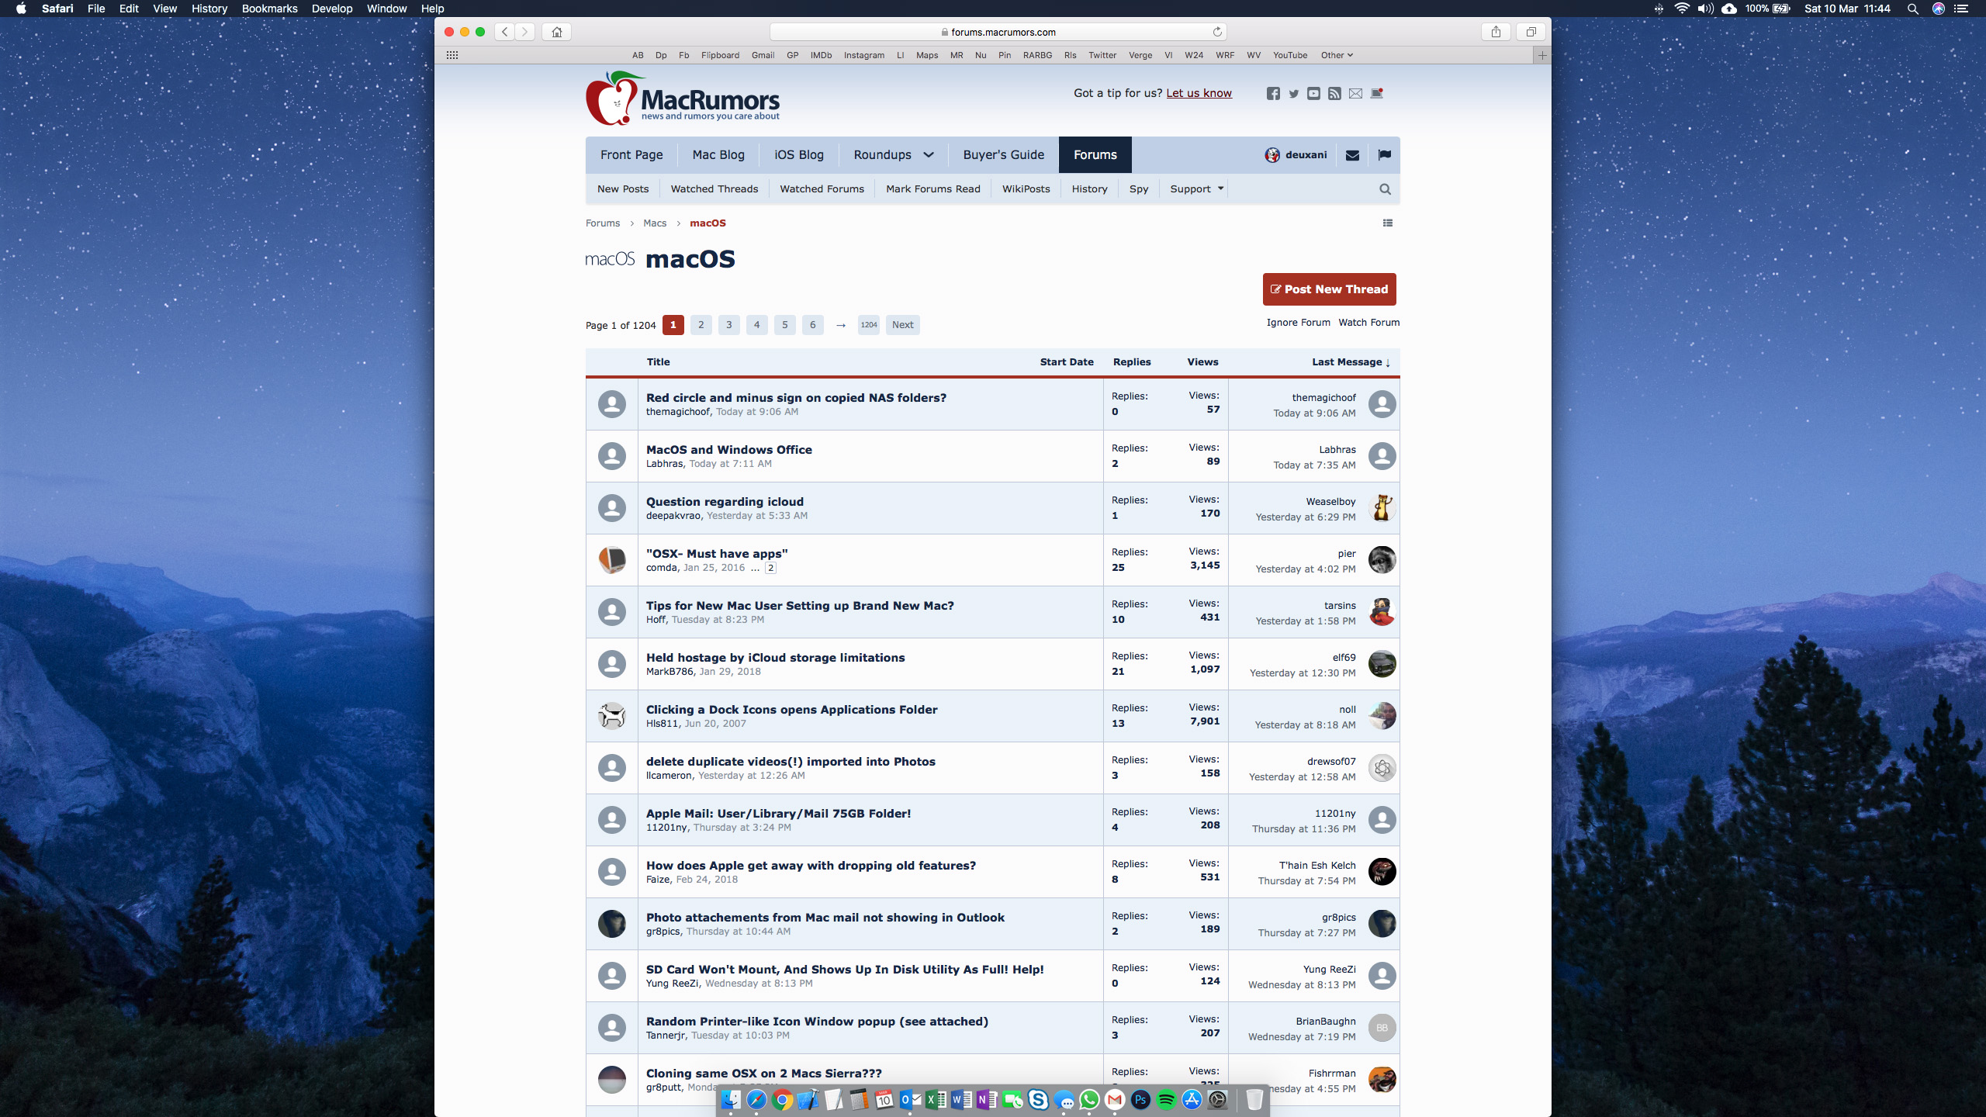The height and width of the screenshot is (1117, 1986).
Task: Click the laptop notification icon in header
Action: (x=1377, y=93)
